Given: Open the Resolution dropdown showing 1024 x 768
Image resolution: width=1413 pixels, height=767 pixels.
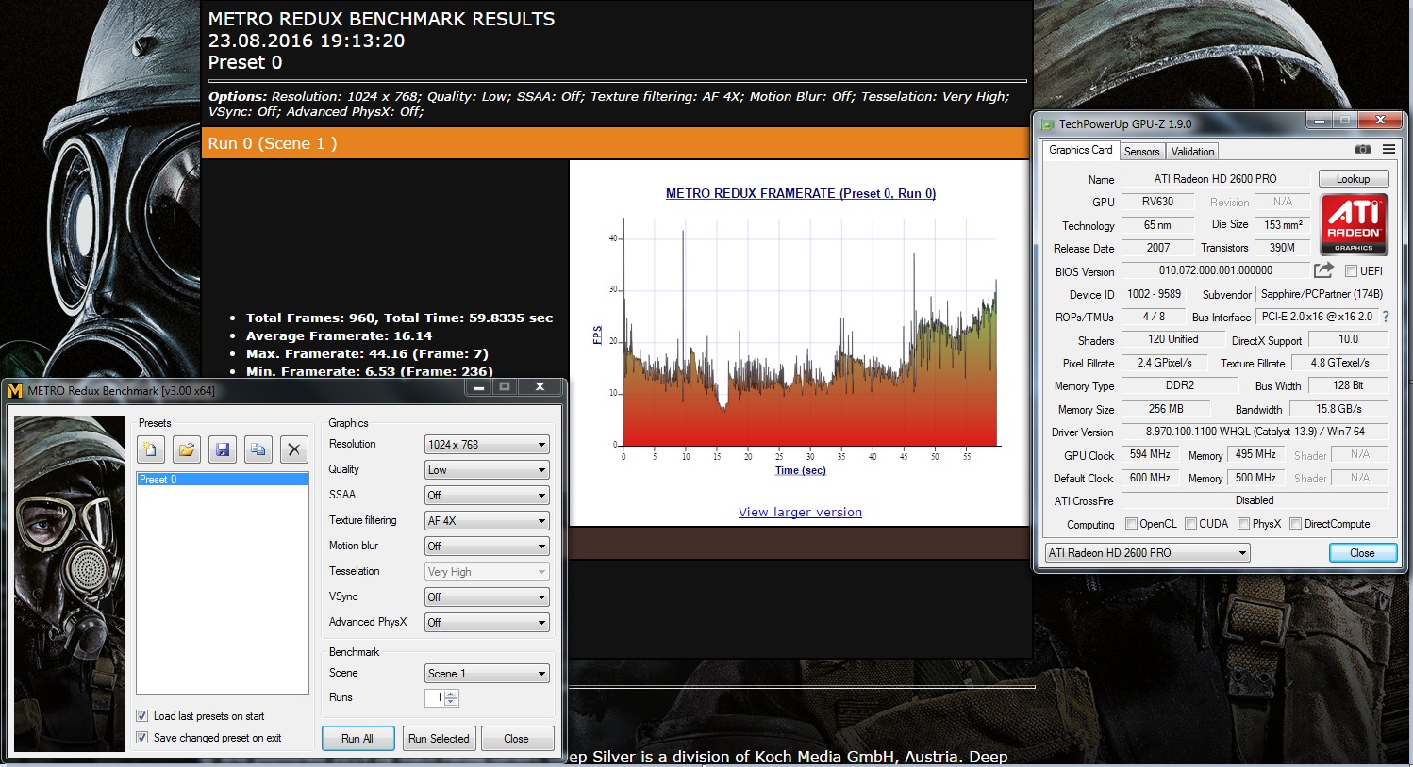Looking at the screenshot, I should [487, 445].
